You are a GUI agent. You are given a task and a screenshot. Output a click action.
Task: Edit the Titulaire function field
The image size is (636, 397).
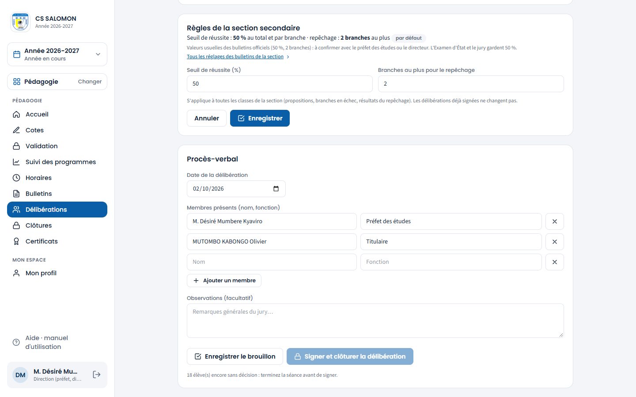click(x=451, y=242)
